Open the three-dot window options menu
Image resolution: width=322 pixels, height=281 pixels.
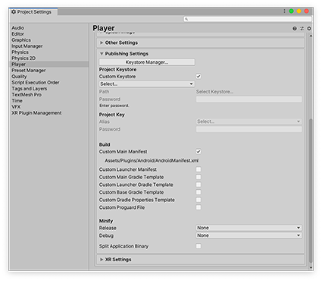tap(284, 11)
